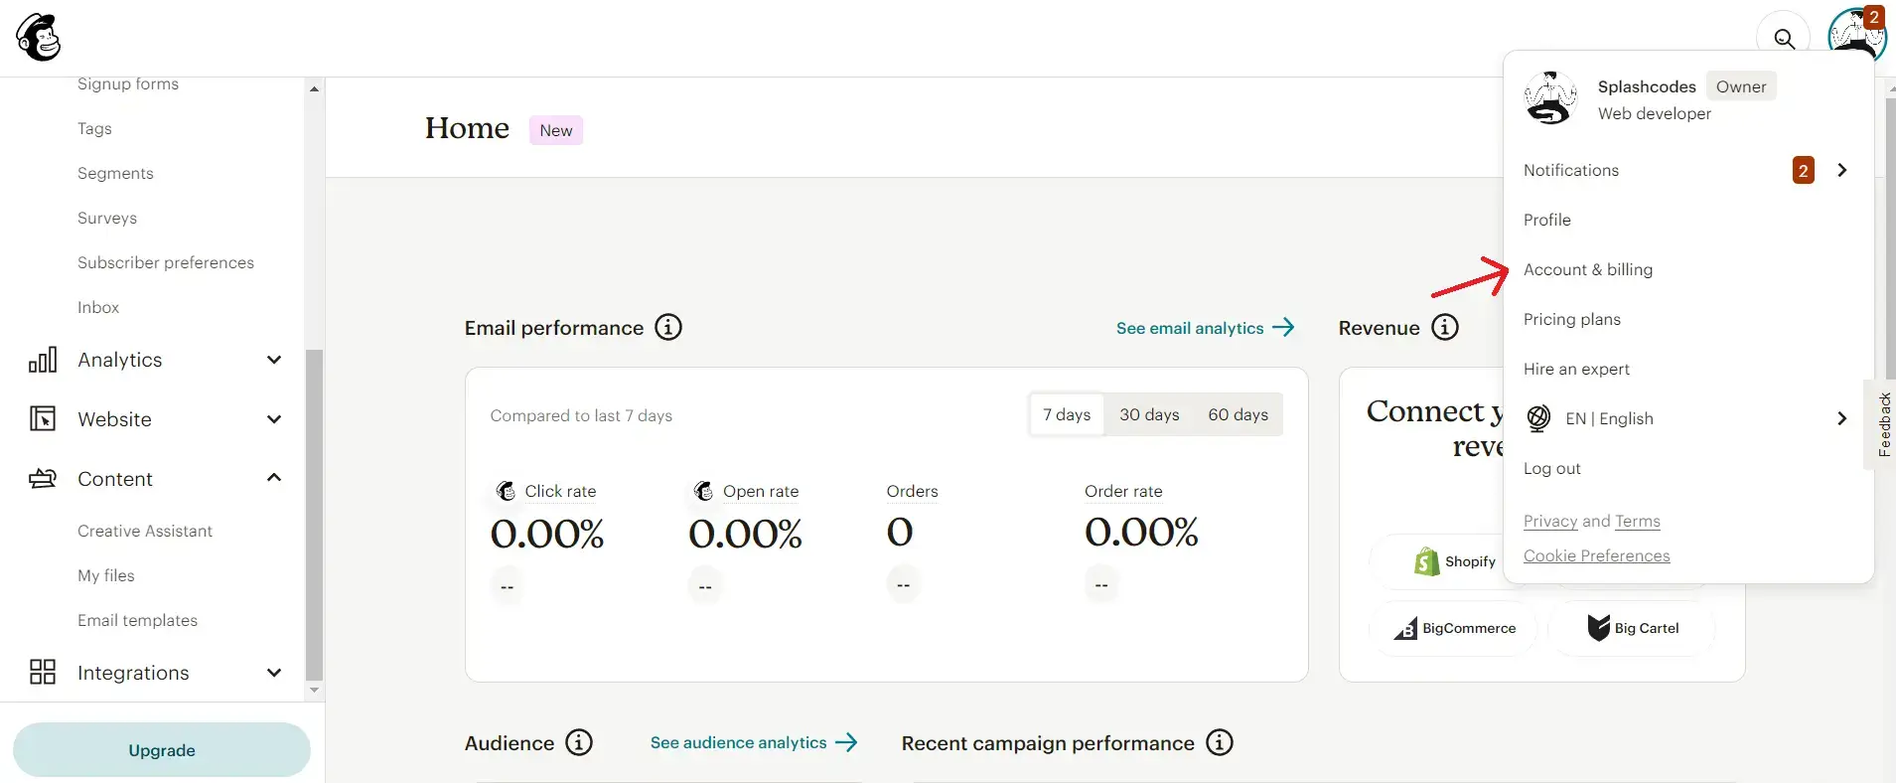This screenshot has width=1896, height=783.
Task: Click the Content section icon
Action: pos(43,479)
